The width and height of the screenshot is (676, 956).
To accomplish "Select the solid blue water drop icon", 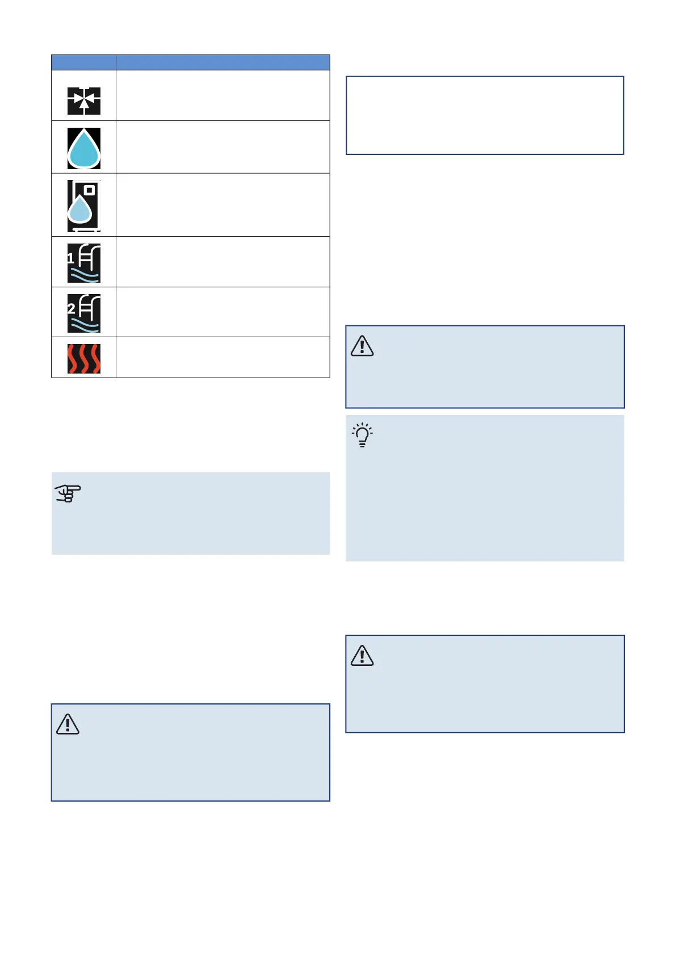I will (x=84, y=148).
